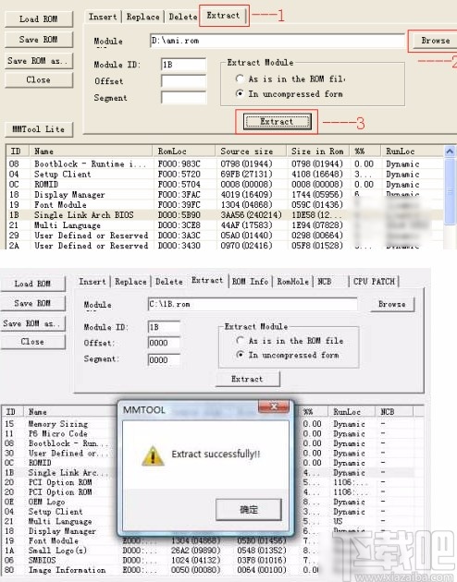Click Load ROM in upper window
457x582 pixels.
pos(39,19)
